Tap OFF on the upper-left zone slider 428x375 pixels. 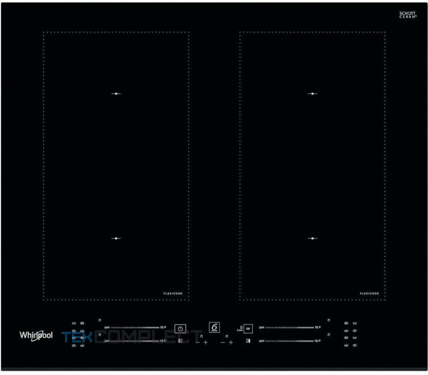click(107, 327)
